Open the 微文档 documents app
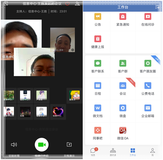The width and height of the screenshot is (163, 160). pos(98,111)
